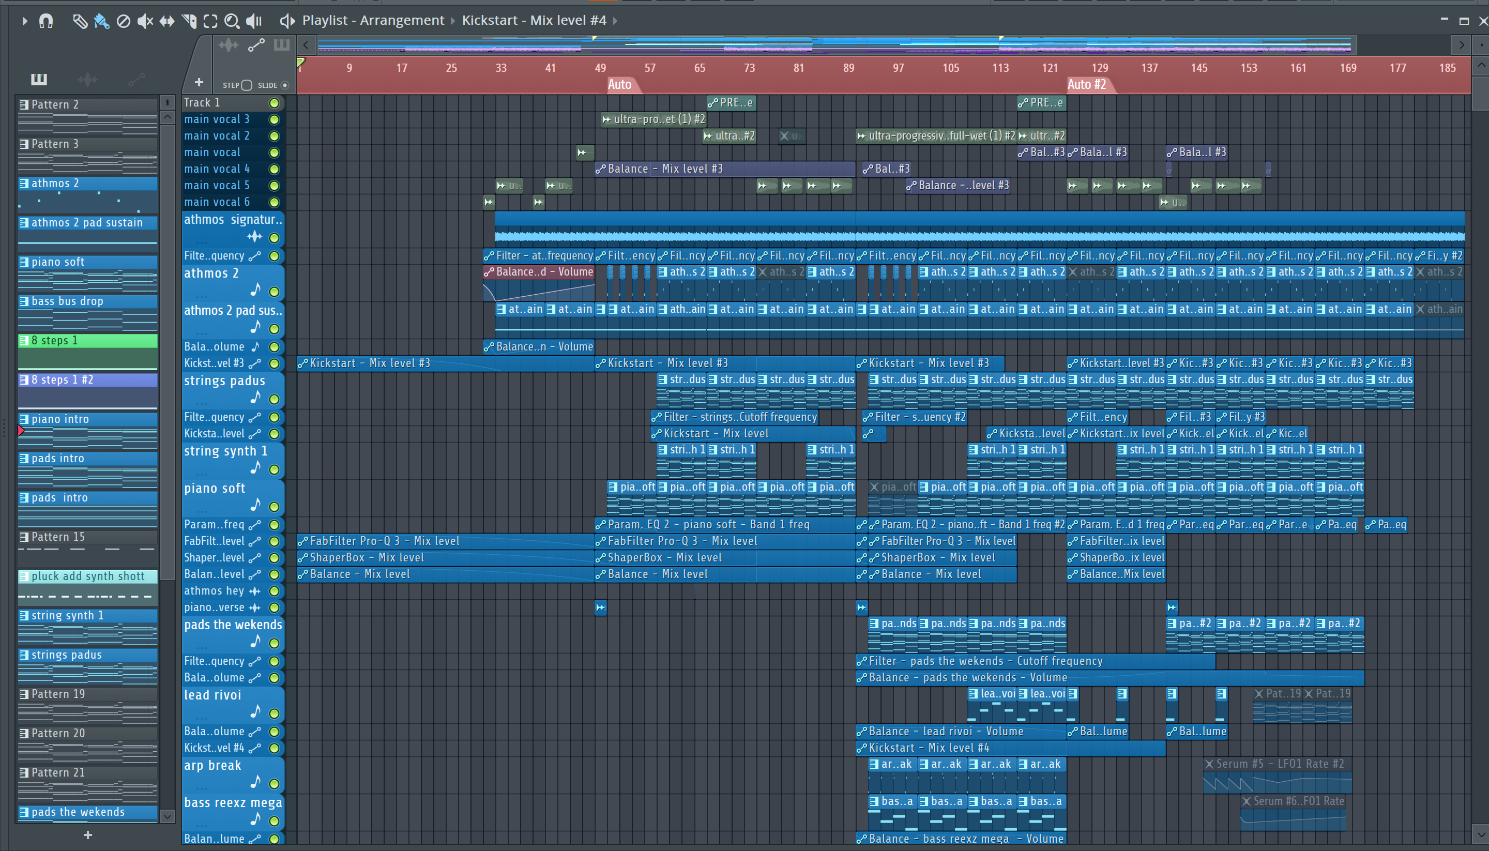This screenshot has width=1489, height=851.
Task: Open the Kickstart - Mix level #4 dropdown
Action: 534,21
